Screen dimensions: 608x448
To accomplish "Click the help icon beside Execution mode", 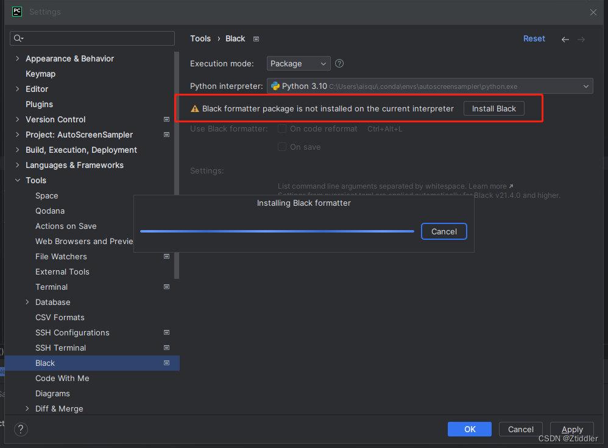I will pos(339,63).
